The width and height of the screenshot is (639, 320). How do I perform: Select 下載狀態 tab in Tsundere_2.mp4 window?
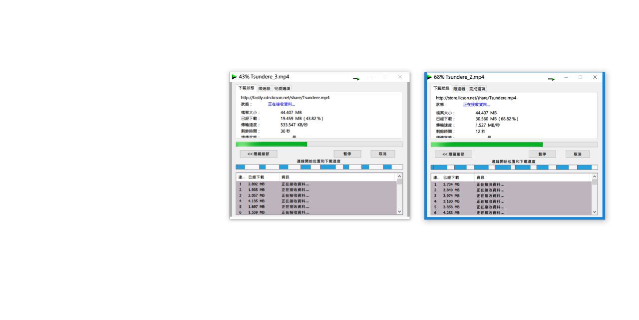pos(441,88)
